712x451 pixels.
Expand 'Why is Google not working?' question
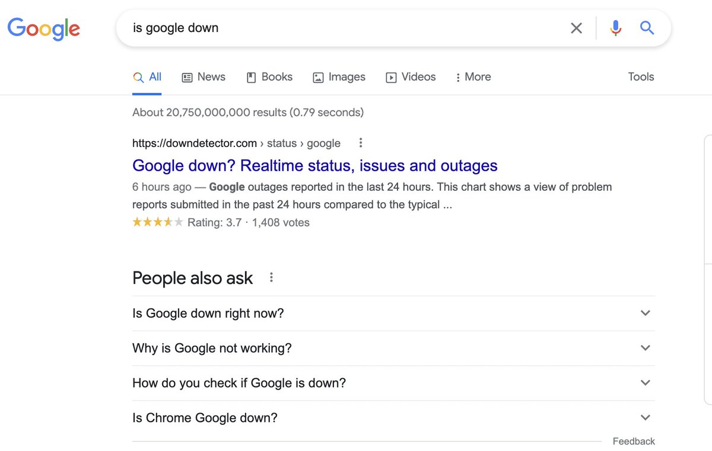click(x=393, y=348)
